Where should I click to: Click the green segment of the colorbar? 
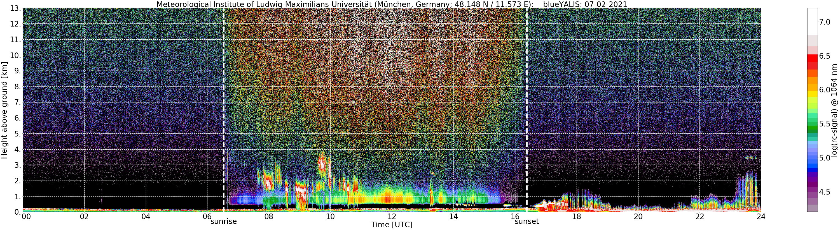[812, 128]
